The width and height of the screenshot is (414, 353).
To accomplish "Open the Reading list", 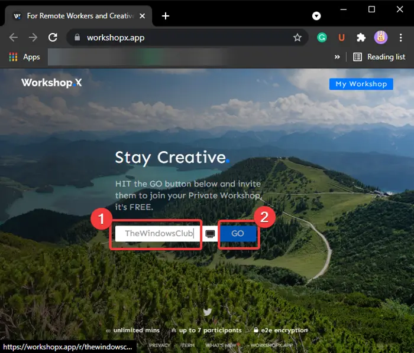I will (379, 57).
